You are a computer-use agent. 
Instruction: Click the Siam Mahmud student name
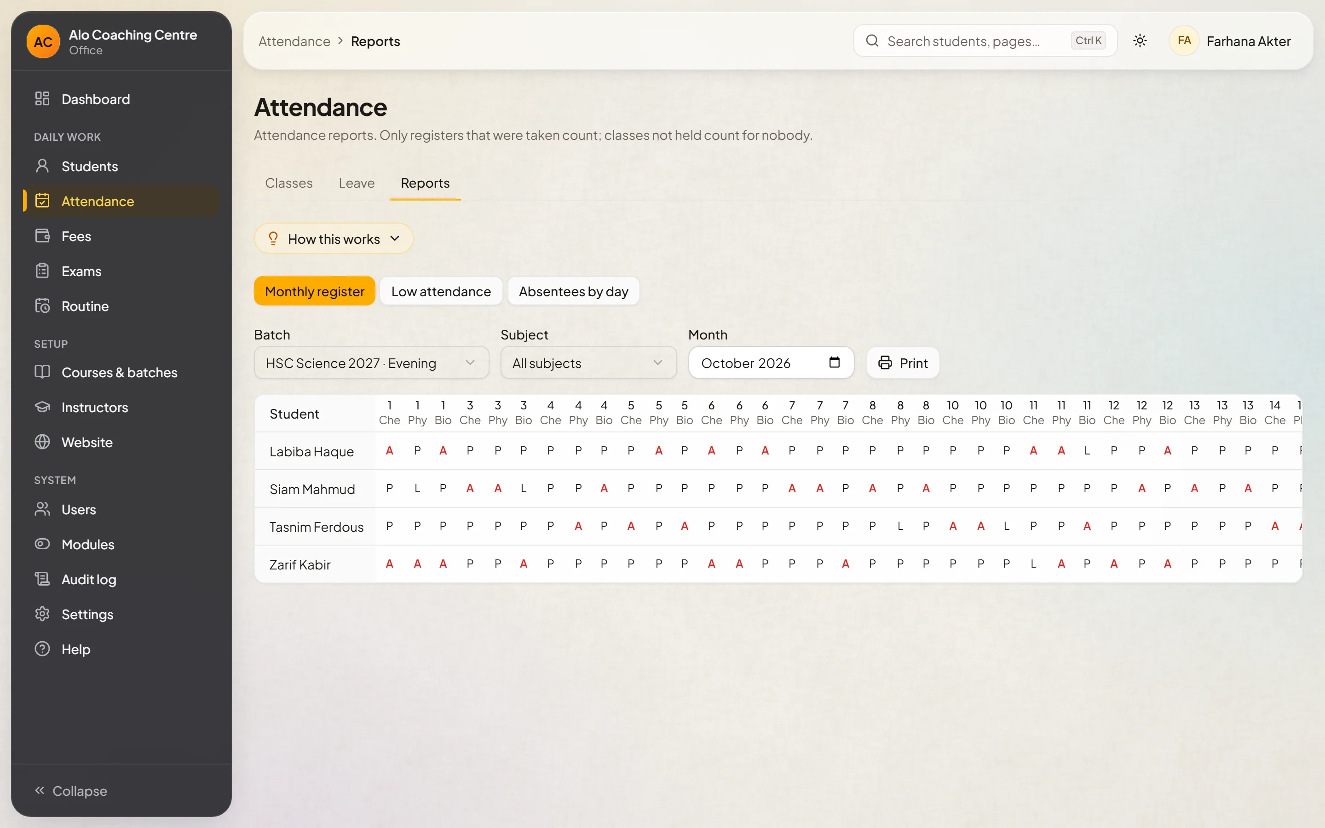tap(312, 489)
